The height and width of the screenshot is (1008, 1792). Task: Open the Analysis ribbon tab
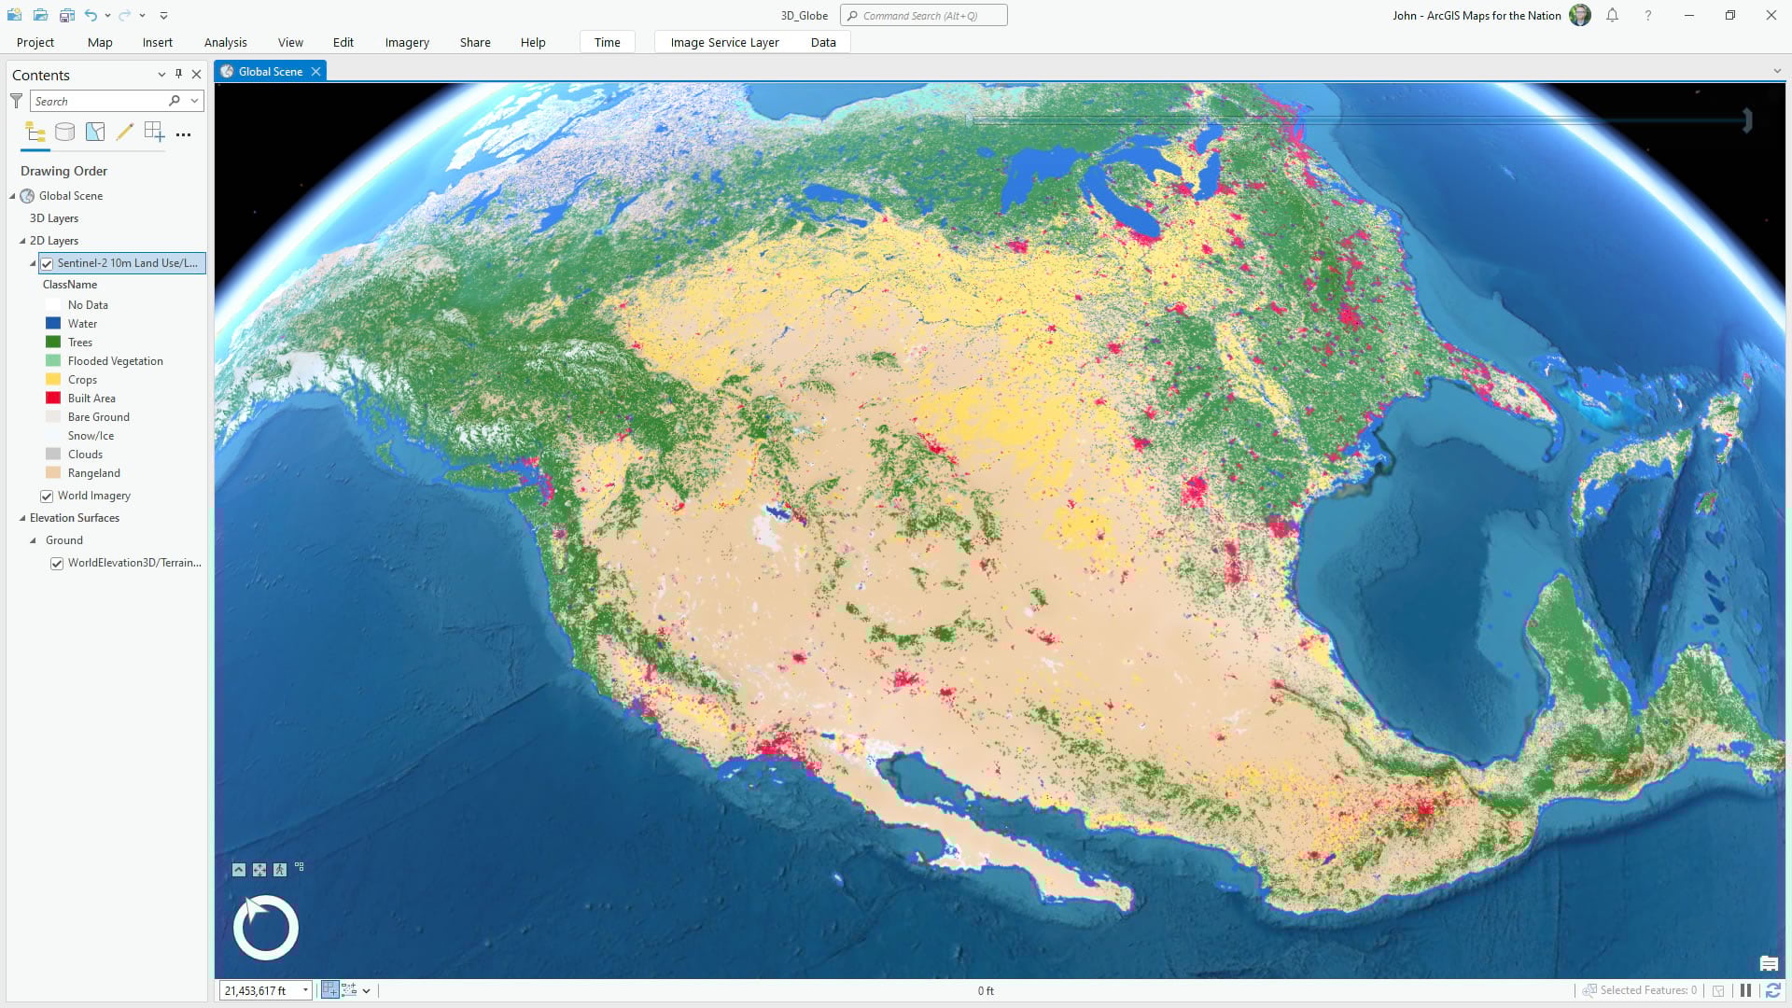(225, 42)
